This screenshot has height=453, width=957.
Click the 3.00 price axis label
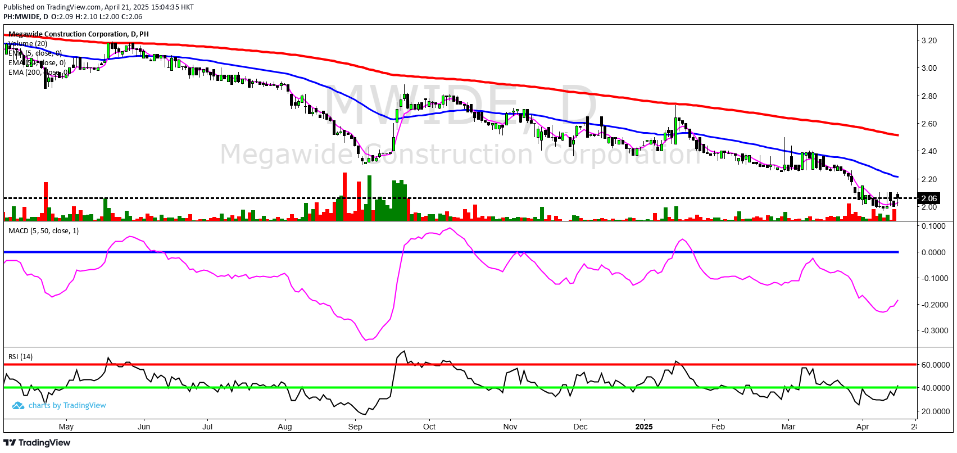(929, 68)
